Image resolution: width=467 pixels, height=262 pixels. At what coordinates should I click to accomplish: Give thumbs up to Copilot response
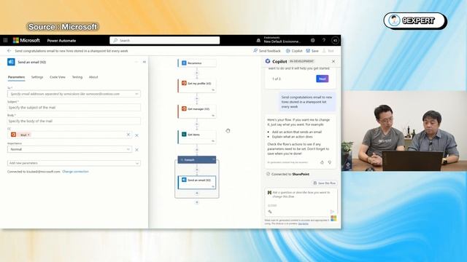point(322,162)
